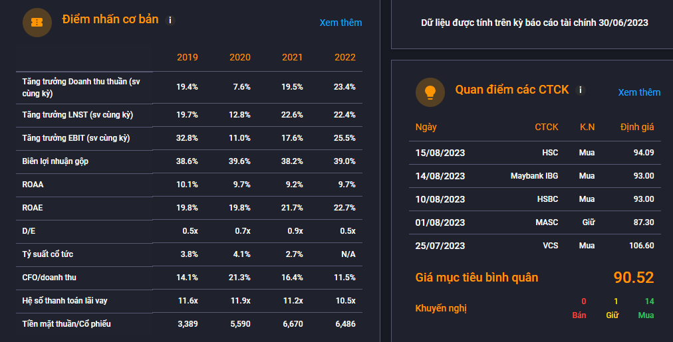Click the lightbulb icon of Quan điểm các CTCK
The width and height of the screenshot is (673, 342).
tap(430, 92)
